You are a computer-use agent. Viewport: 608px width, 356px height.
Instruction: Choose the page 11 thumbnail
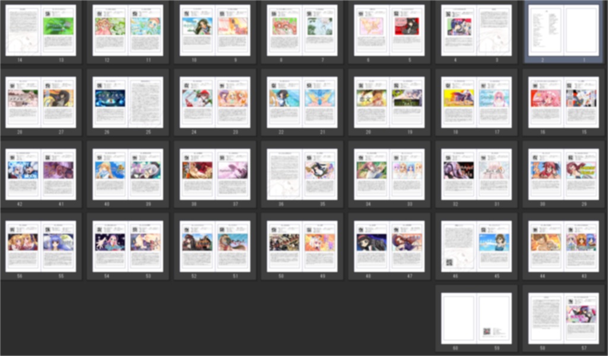(x=145, y=30)
